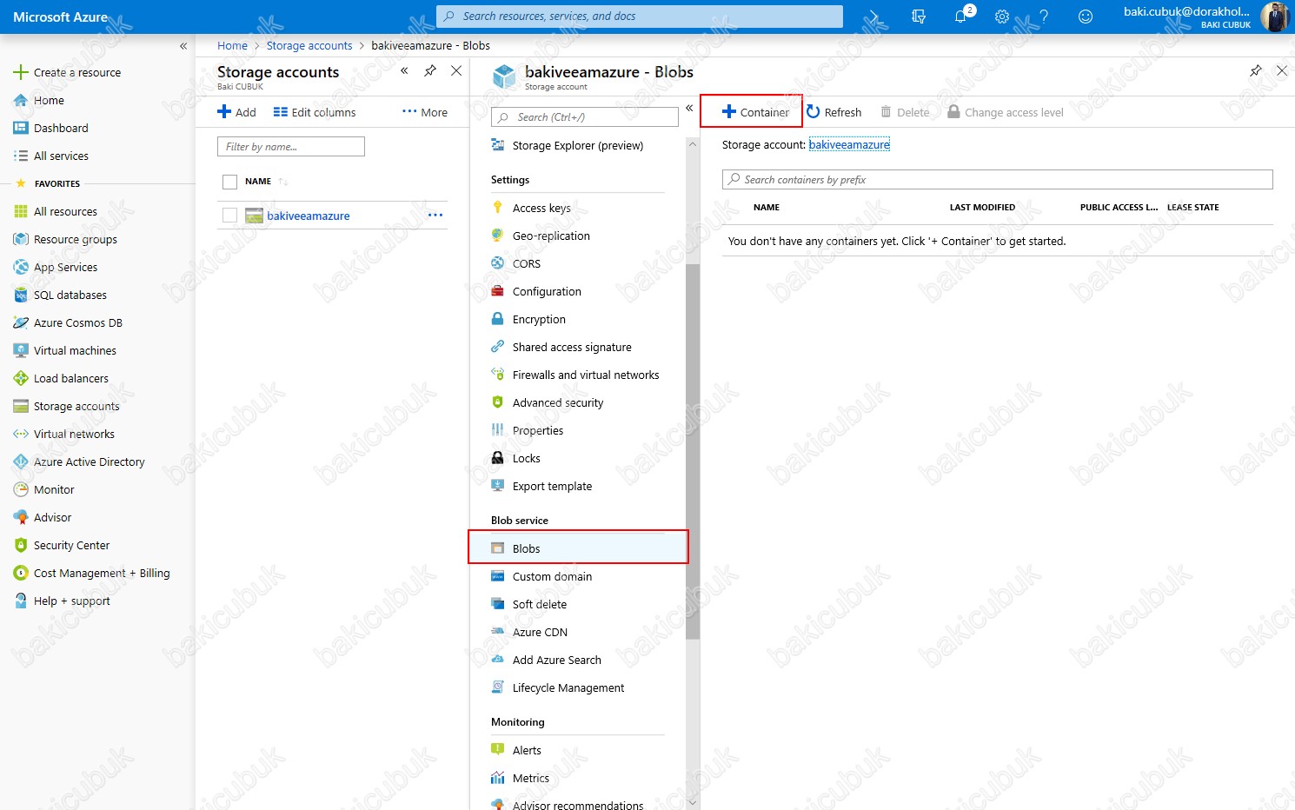
Task: Open bakiveeamazure storage account link
Action: tap(309, 216)
